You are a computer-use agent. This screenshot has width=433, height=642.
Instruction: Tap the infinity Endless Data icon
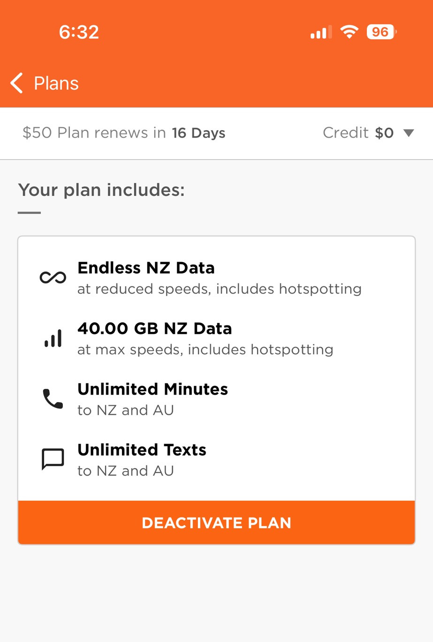pos(53,278)
